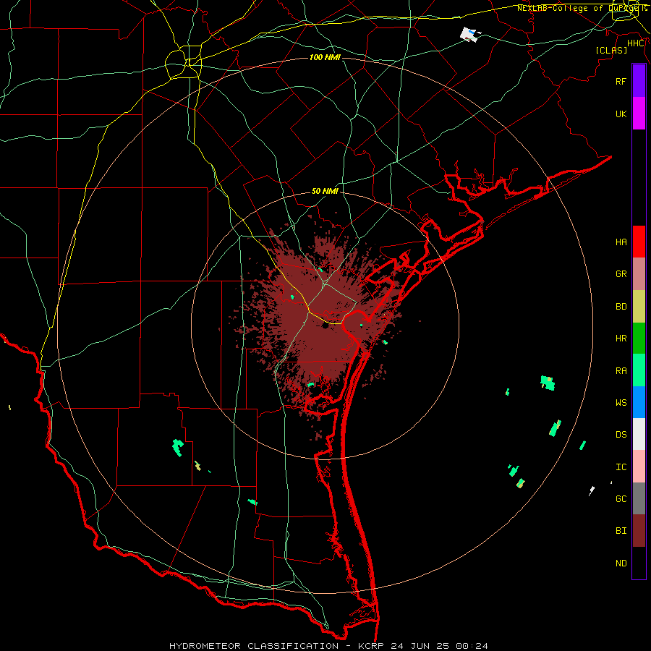651x651 pixels.
Task: Click the KCRP station identifier
Action: (x=371, y=646)
